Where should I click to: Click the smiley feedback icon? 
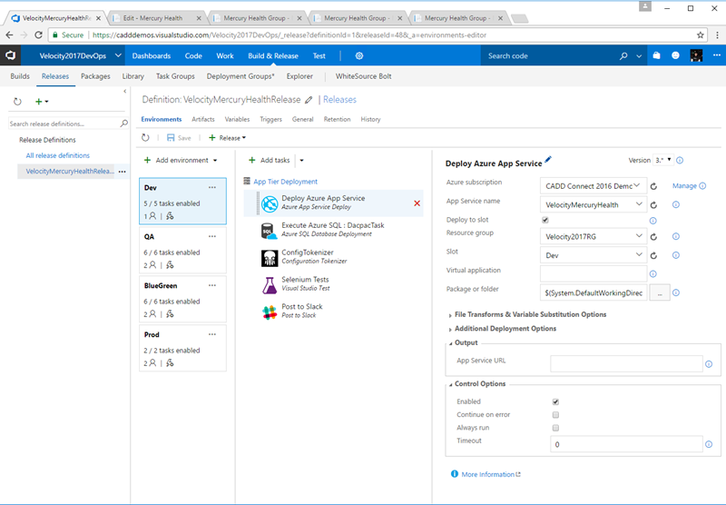click(675, 55)
